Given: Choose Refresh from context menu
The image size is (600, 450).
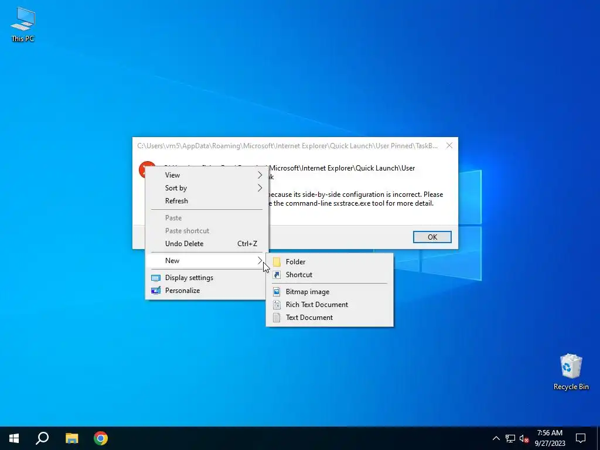Looking at the screenshot, I should point(207,201).
